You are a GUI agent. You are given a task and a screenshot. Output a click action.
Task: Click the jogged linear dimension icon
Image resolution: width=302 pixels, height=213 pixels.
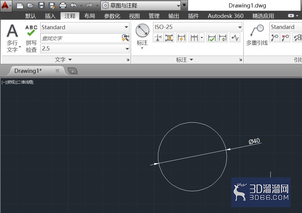pyautogui.click(x=235, y=37)
